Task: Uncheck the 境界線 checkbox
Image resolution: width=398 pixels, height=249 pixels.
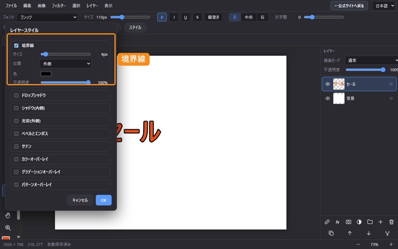Action: pos(16,45)
